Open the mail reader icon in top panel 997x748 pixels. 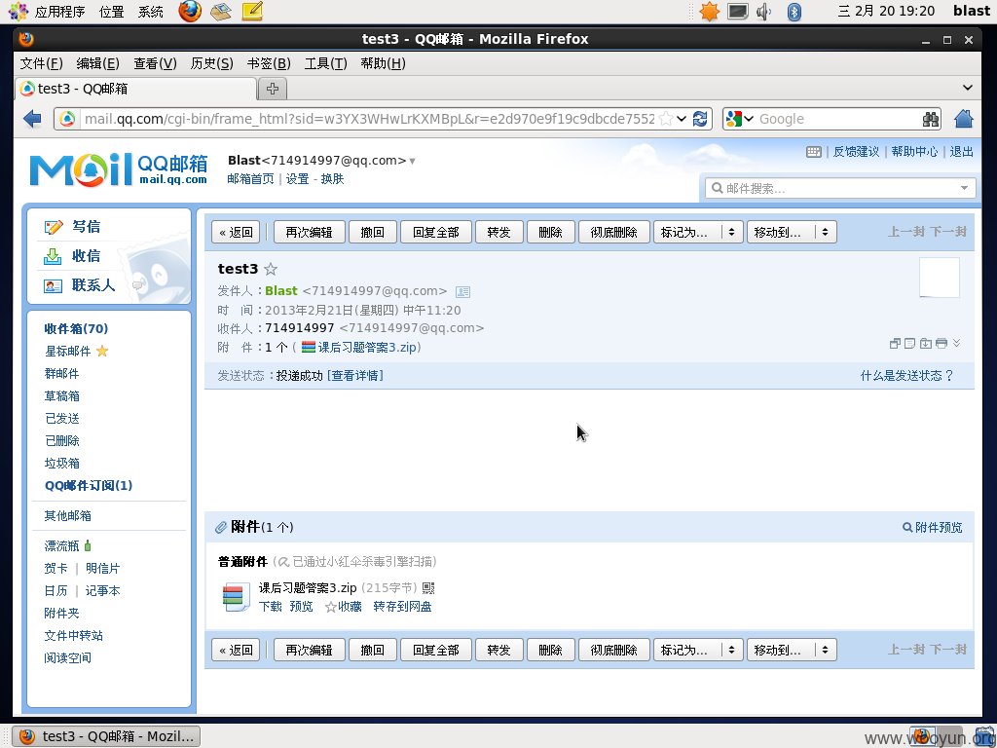pos(221,11)
